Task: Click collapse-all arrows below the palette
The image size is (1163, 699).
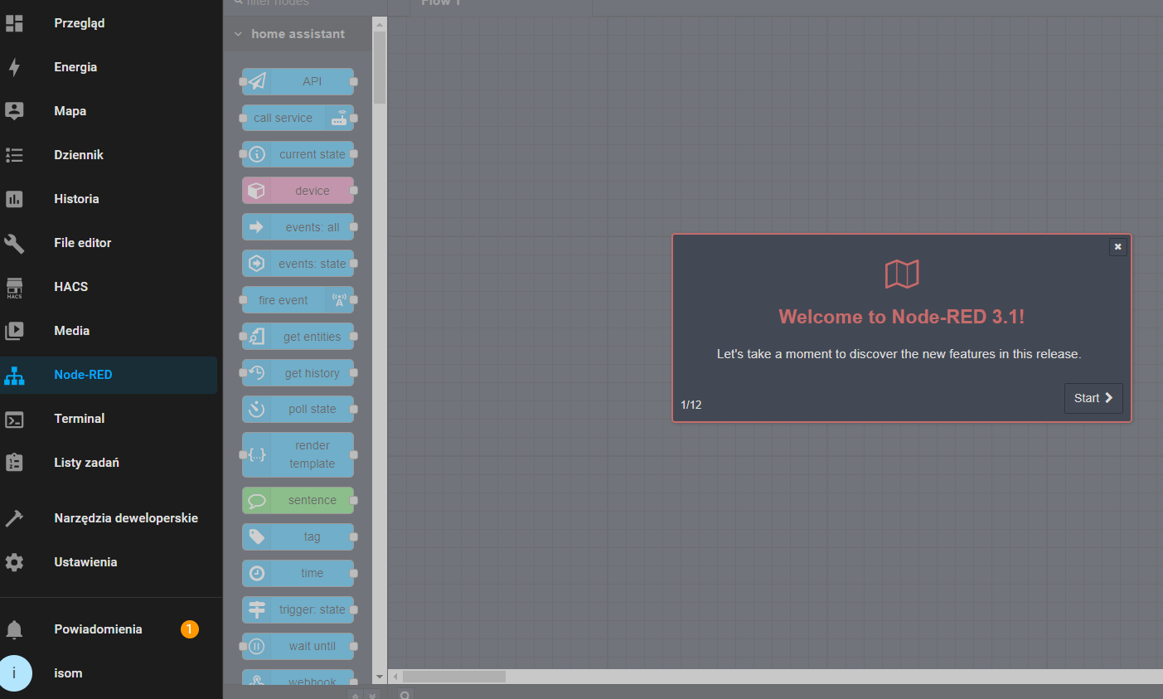Action: point(355,695)
